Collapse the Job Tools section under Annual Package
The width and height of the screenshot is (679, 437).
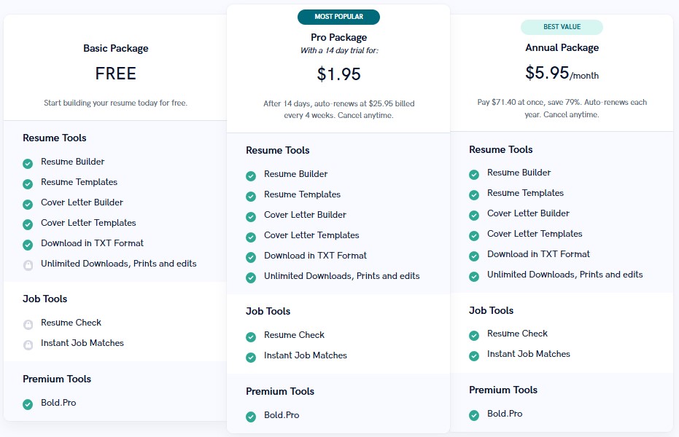pyautogui.click(x=491, y=310)
